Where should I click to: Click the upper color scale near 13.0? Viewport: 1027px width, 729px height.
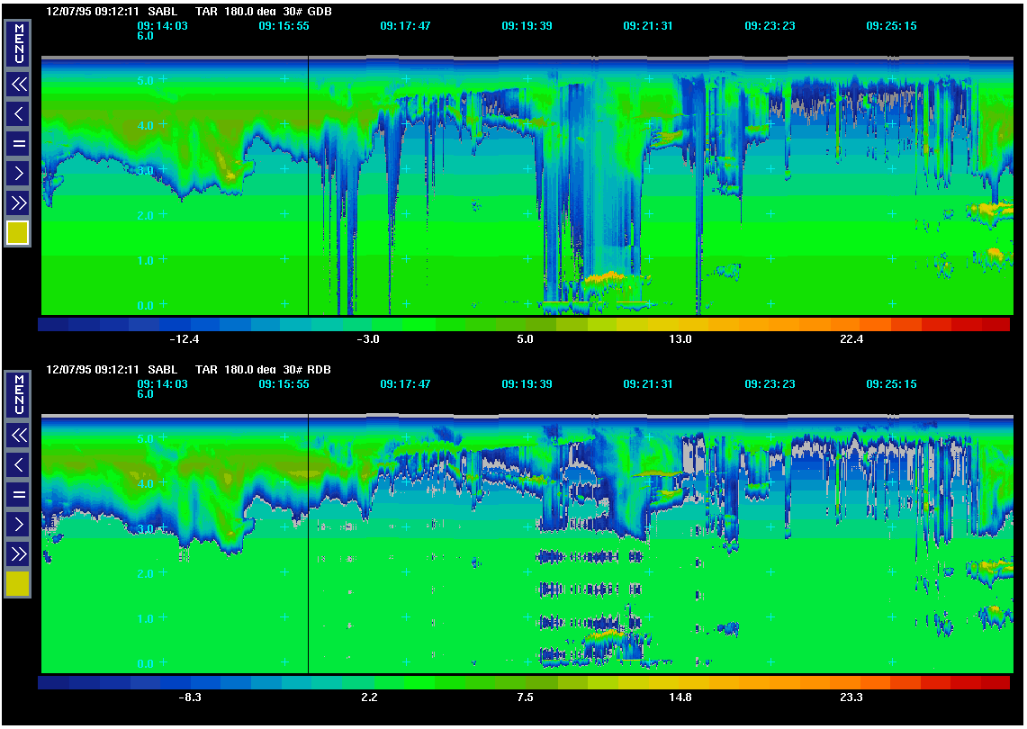point(680,324)
